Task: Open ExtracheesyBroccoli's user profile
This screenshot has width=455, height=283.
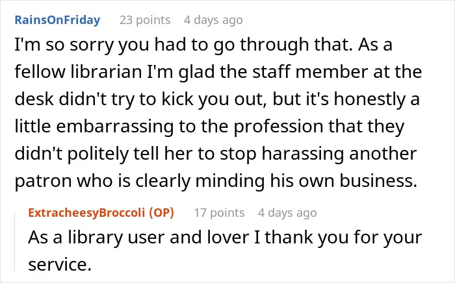Action: click(x=86, y=213)
